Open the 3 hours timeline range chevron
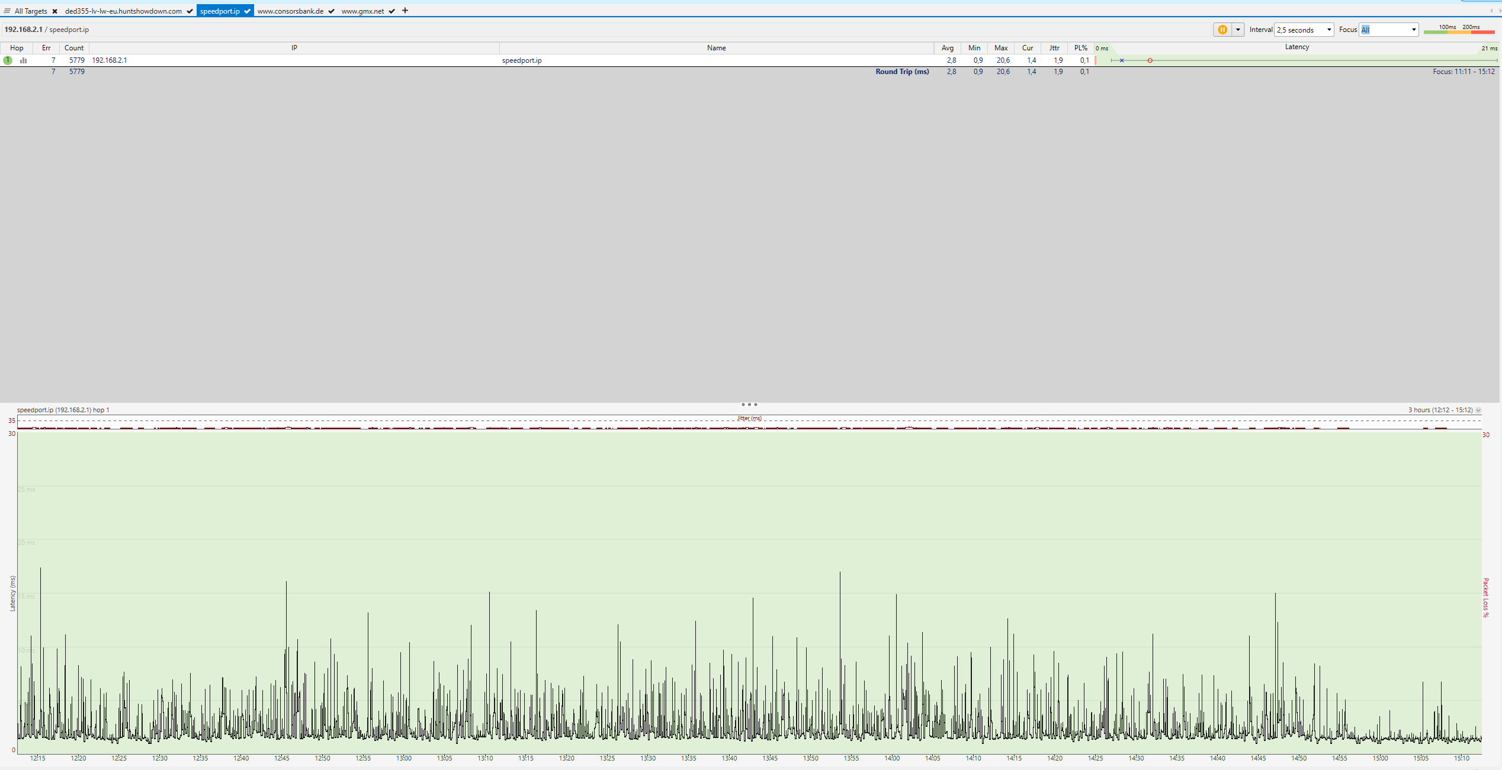 coord(1478,410)
